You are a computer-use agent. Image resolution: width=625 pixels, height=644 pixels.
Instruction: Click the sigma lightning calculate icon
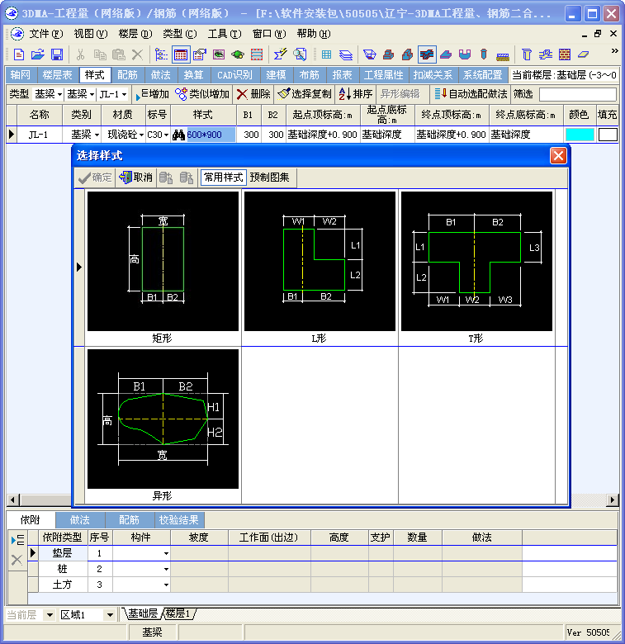tap(281, 54)
